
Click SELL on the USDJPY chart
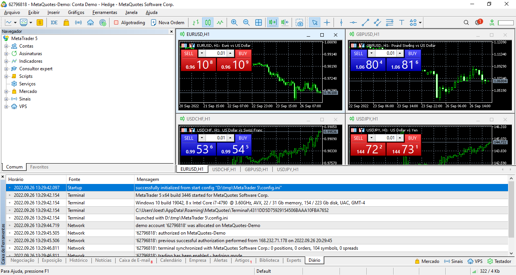[x=358, y=138]
